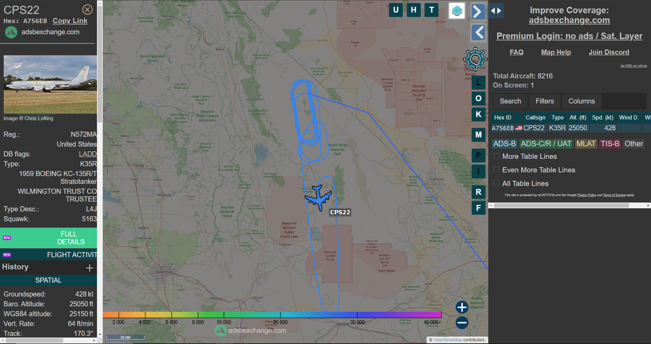Open the Join Discord link
The height and width of the screenshot is (344, 651).
coord(609,52)
